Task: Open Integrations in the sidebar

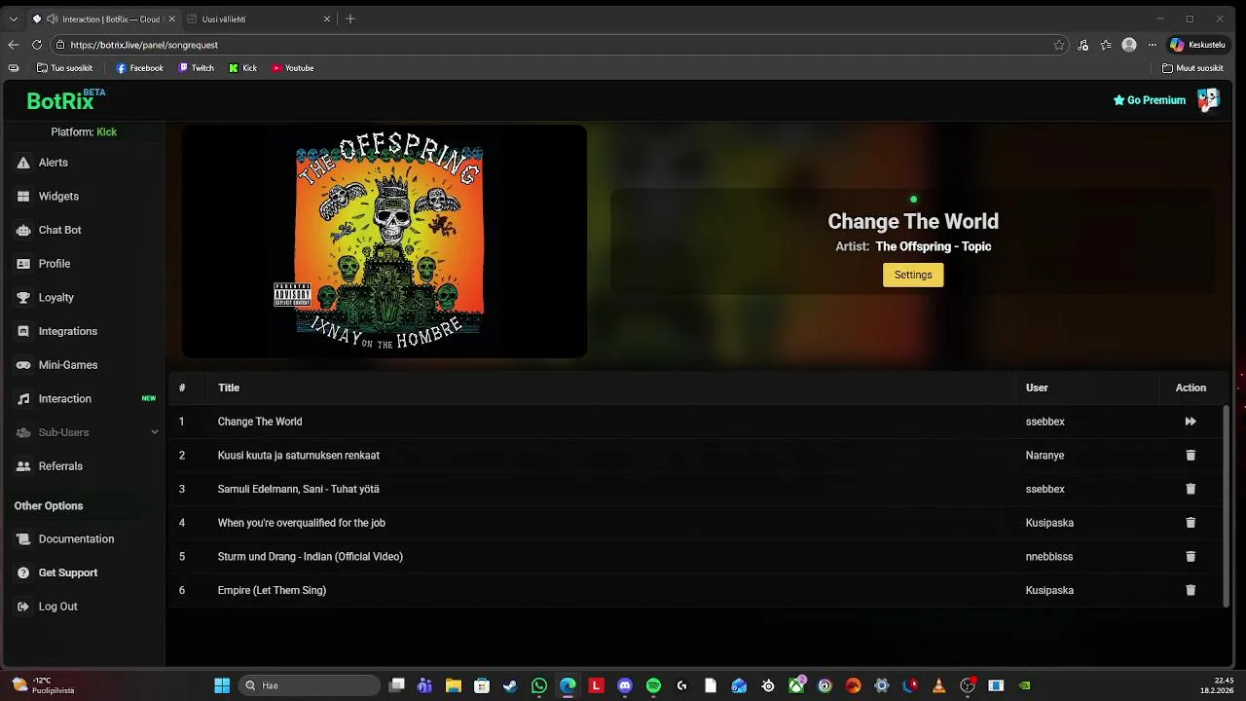Action: 67,331
